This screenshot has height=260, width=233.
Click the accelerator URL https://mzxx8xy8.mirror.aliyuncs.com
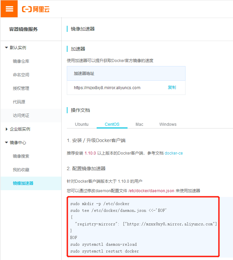[107, 88]
